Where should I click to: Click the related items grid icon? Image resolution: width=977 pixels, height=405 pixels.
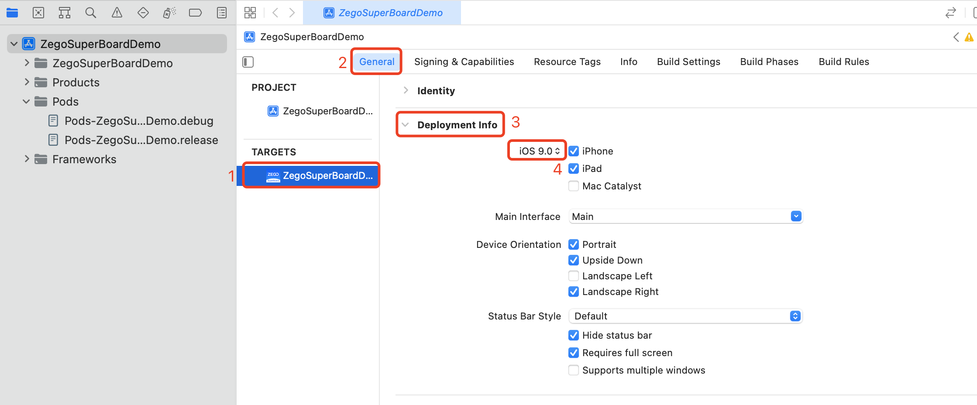pos(250,13)
